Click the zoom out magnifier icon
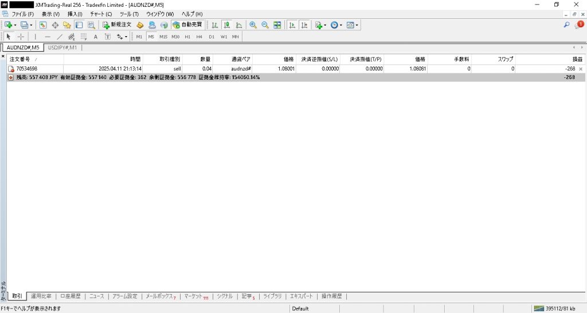Screen dimensions: 587x313 [x=265, y=25]
